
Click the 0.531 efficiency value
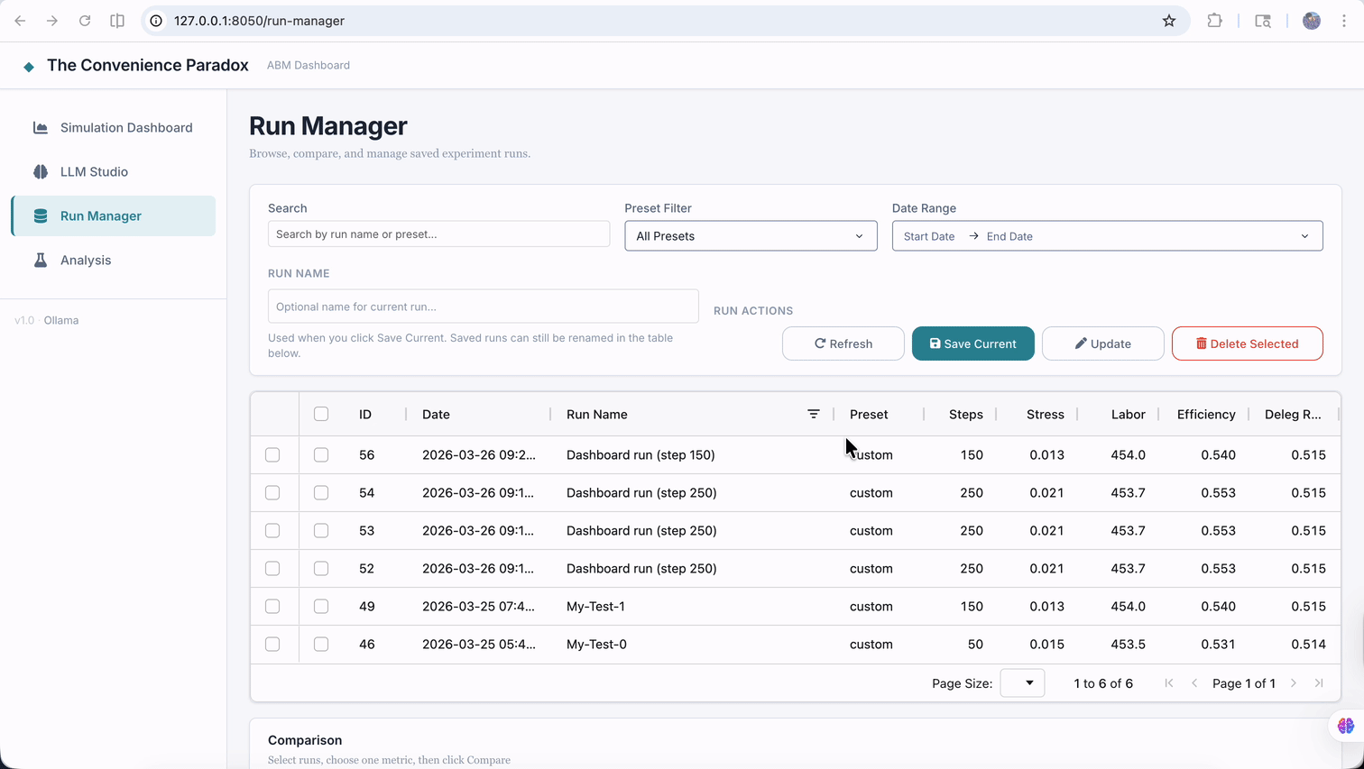pos(1218,645)
